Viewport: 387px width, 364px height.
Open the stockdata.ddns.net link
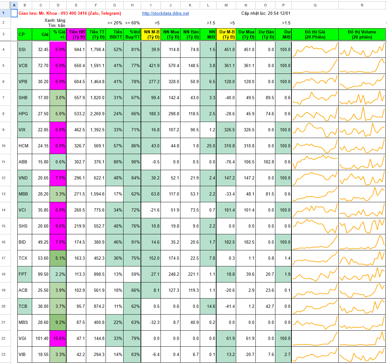tap(165, 13)
